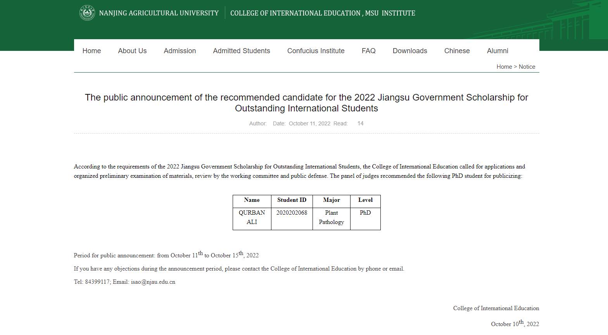The height and width of the screenshot is (335, 608).
Task: Click the announcement title heading
Action: point(306,103)
